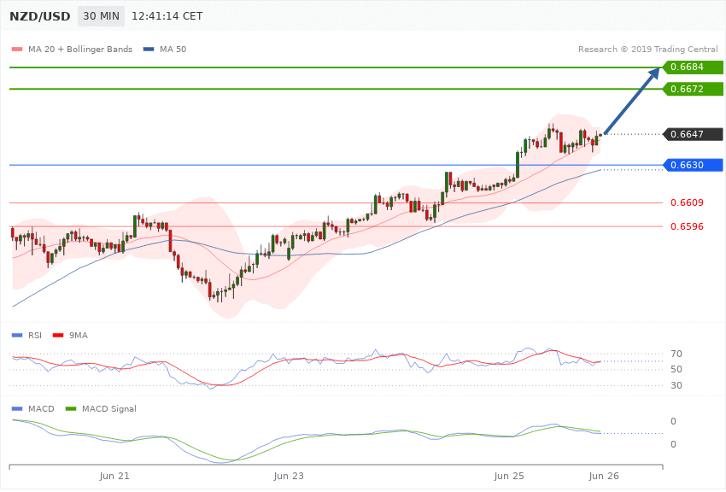
Task: Click the MA 50 legend label
Action: coord(173,50)
